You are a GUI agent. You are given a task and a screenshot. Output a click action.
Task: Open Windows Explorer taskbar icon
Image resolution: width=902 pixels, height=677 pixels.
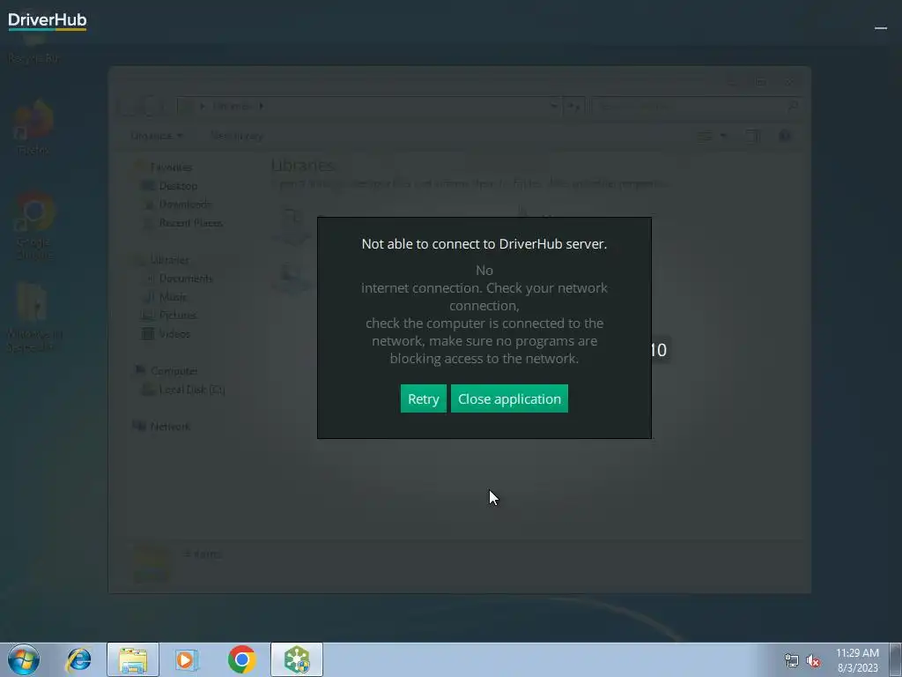click(133, 659)
